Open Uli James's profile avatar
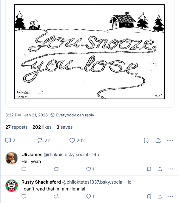The width and height of the screenshot is (179, 203). [12, 158]
